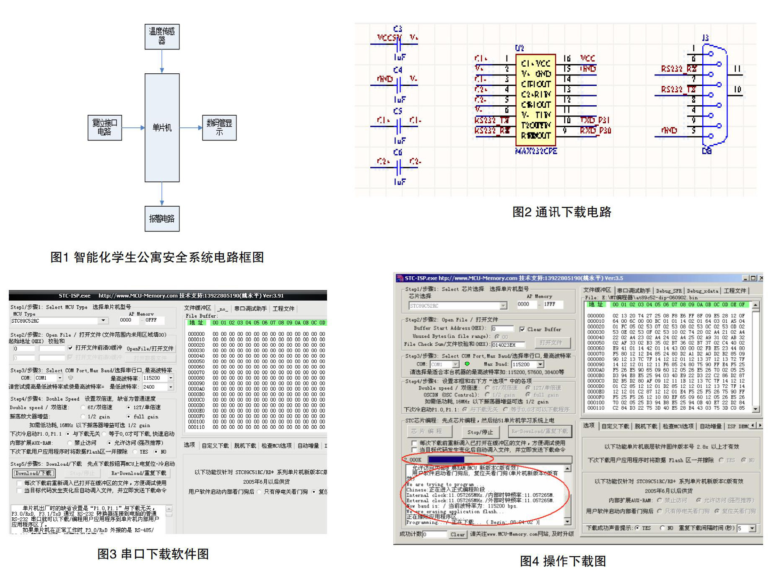This screenshot has height=576, width=769.
Task: Select YES for 下载成功声音提示
Action: coord(637,528)
